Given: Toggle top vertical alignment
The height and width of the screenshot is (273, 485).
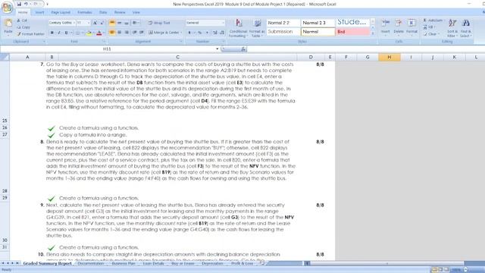Looking at the screenshot, I should click(112, 23).
